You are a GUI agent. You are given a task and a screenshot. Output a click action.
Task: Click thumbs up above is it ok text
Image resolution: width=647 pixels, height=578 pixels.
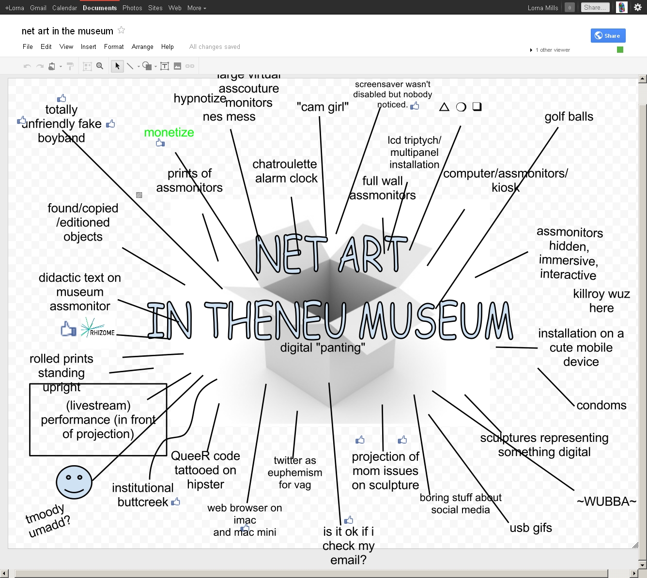[x=349, y=520]
